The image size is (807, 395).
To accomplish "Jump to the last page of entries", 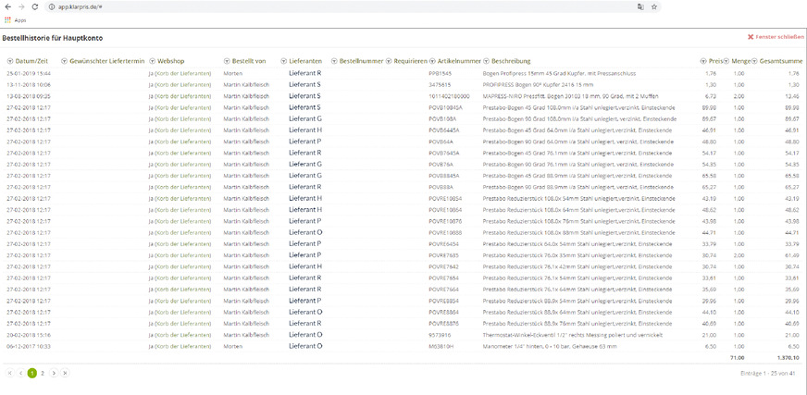I will 65,374.
